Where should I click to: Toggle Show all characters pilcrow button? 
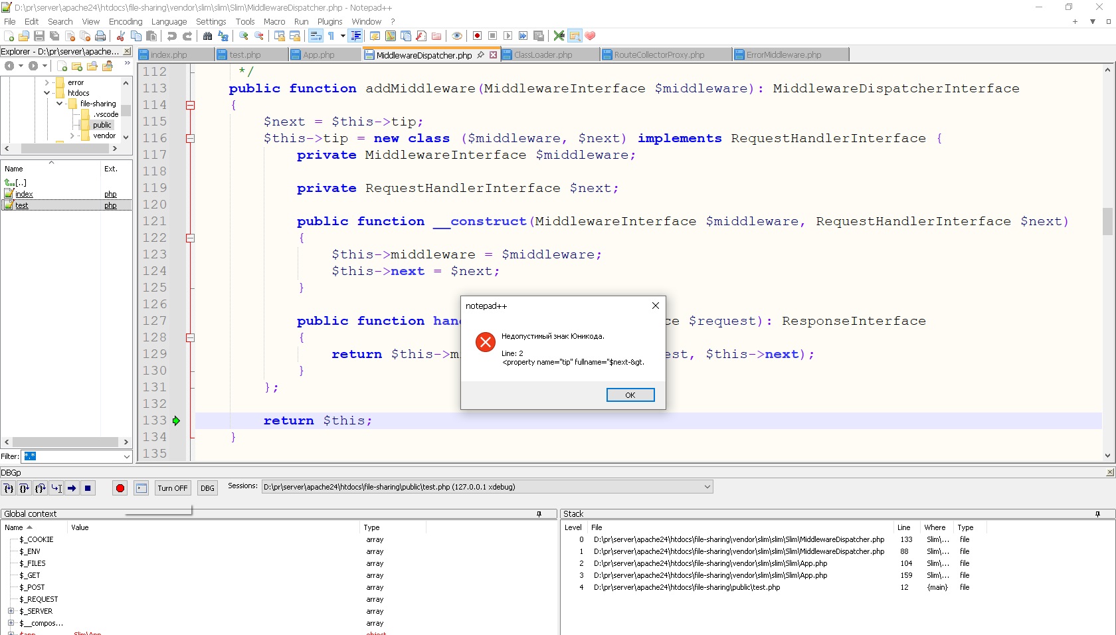[x=331, y=36]
